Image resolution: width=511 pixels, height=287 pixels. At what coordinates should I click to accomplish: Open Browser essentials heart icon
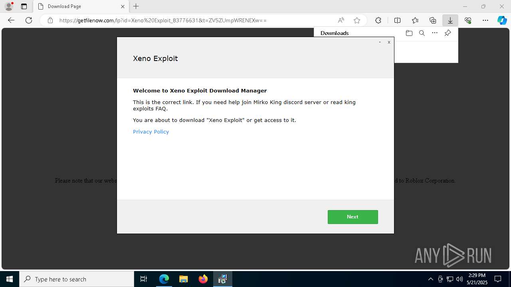click(x=468, y=20)
